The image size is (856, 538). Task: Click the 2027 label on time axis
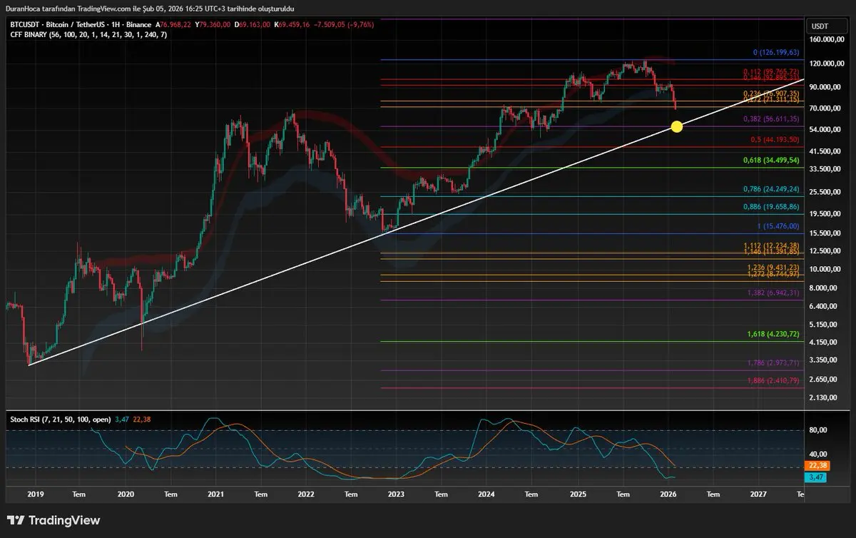pos(758,494)
